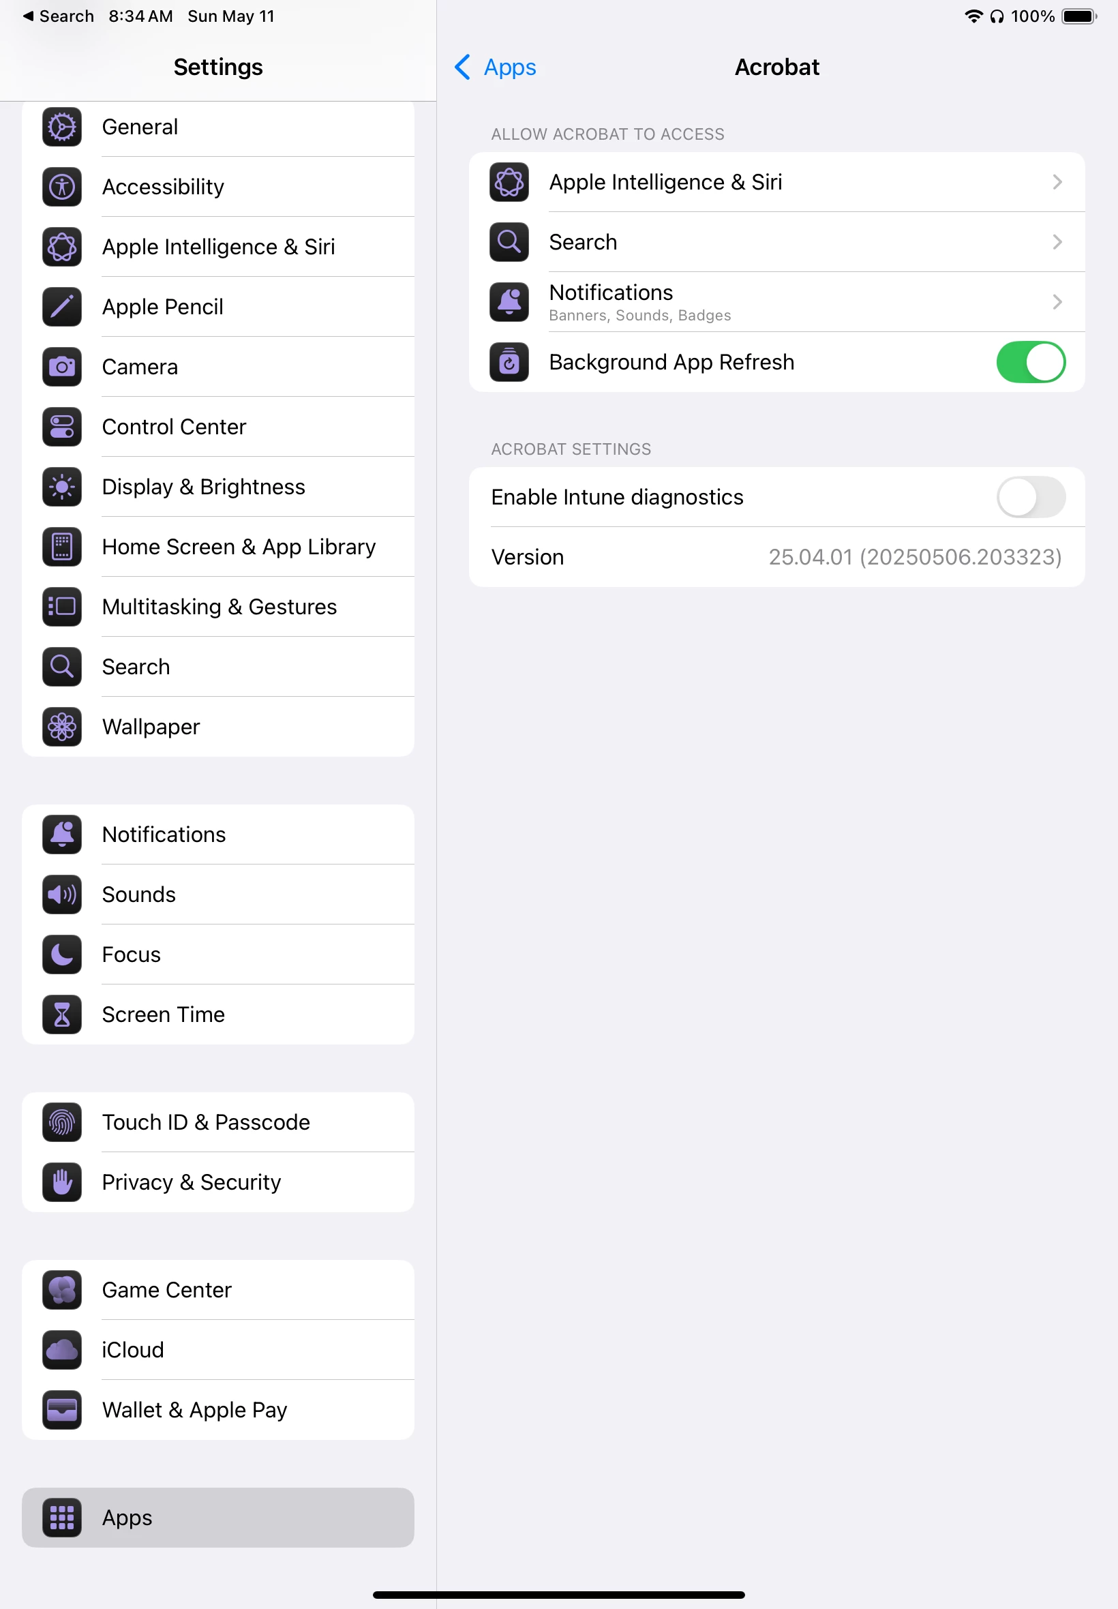Tap the Version number row
This screenshot has height=1609, width=1118.
(776, 557)
